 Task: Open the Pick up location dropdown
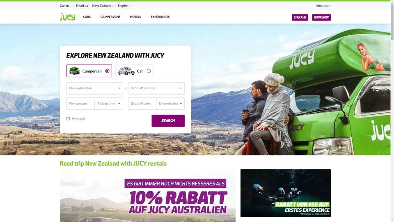(95, 88)
